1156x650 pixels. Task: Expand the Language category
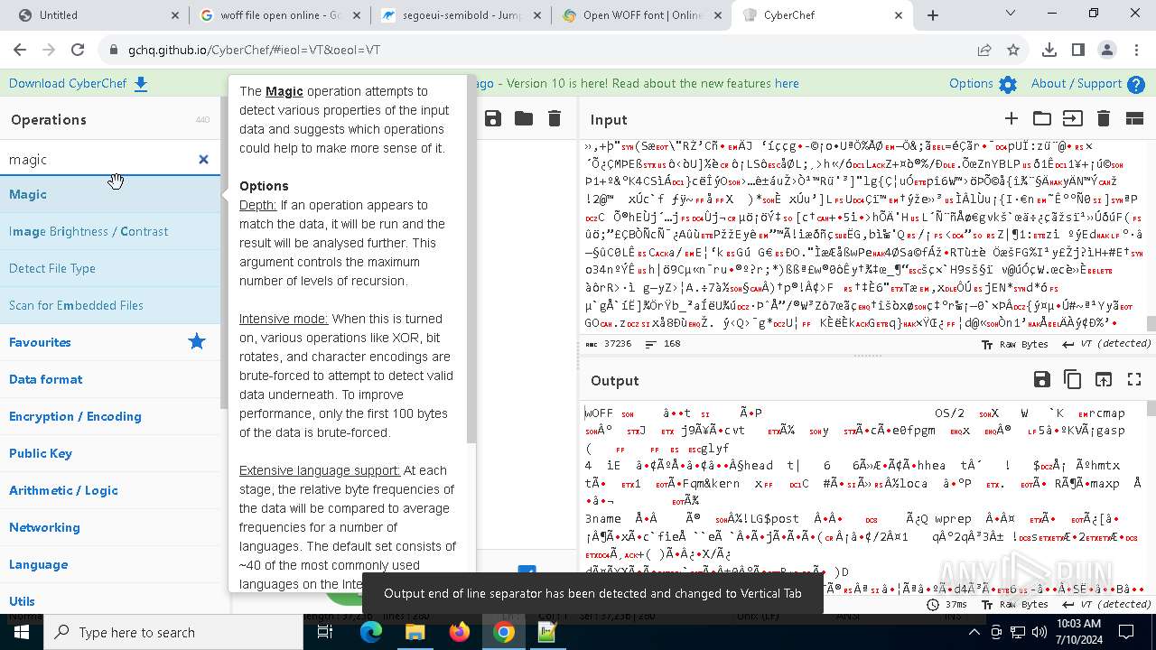[x=110, y=564]
